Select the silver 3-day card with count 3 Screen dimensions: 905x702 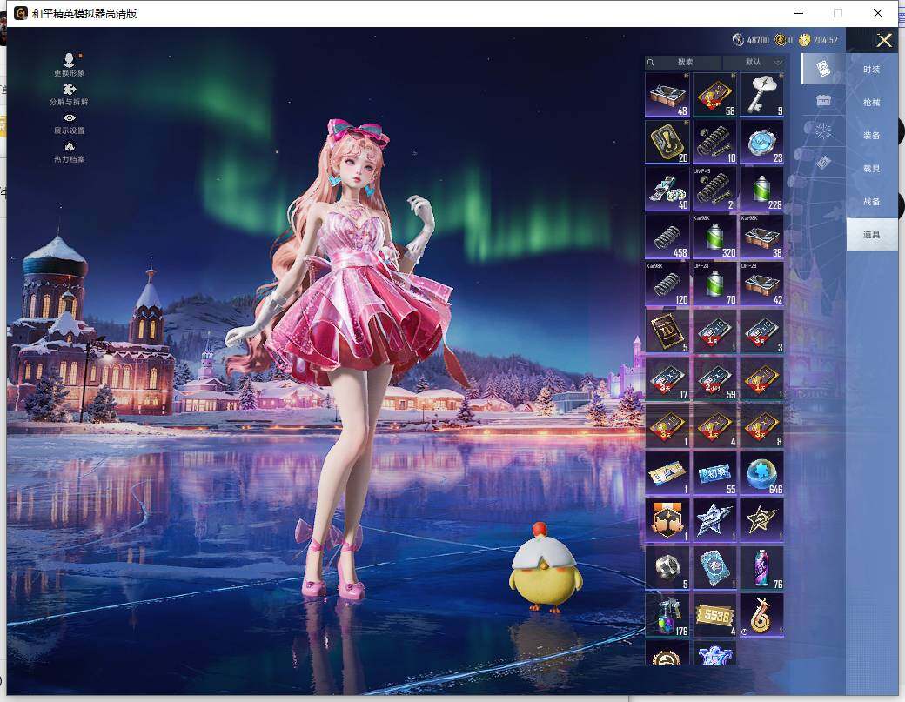762,331
